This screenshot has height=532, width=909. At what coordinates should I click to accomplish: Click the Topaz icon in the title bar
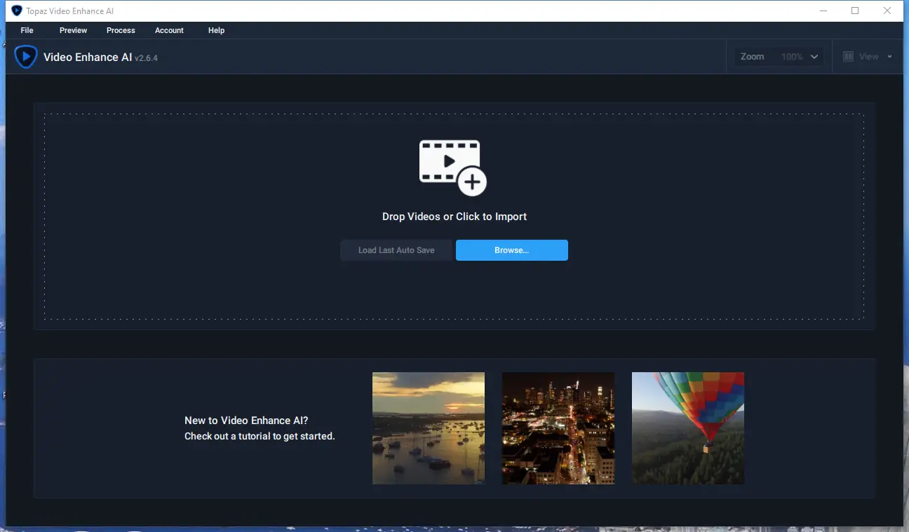pyautogui.click(x=17, y=11)
